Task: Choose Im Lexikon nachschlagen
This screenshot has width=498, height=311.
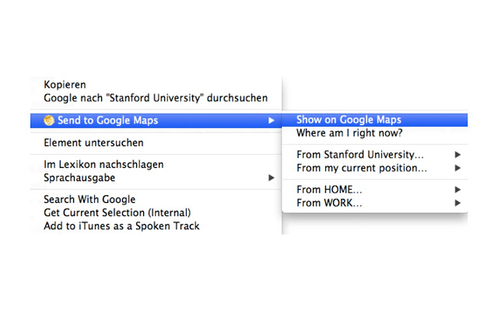Action: pos(156,164)
